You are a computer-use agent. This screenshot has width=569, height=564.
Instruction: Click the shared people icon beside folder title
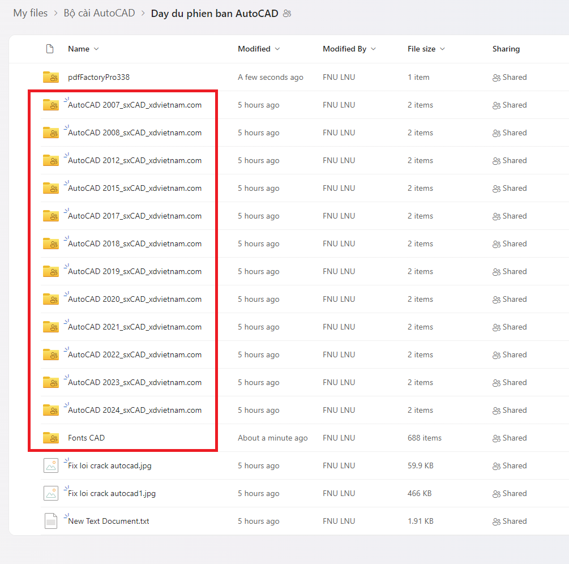click(287, 14)
